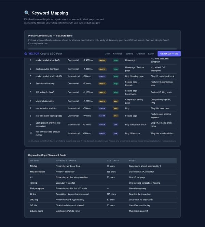Image resolution: width=205 pixels, height=227 pixels.
Task: Click 'Must match page H1' note
Action: point(138,211)
